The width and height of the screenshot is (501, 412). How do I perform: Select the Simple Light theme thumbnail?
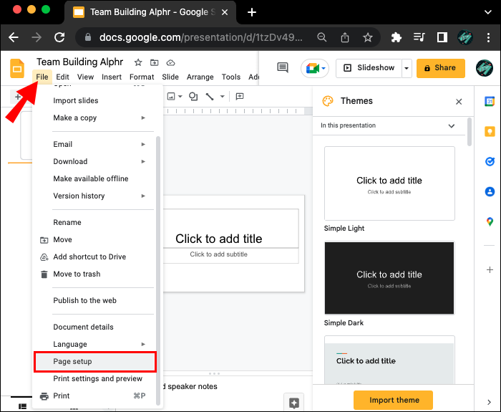tap(389, 183)
